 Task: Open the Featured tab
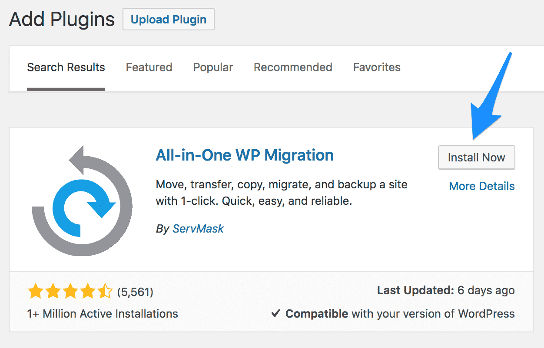[149, 68]
